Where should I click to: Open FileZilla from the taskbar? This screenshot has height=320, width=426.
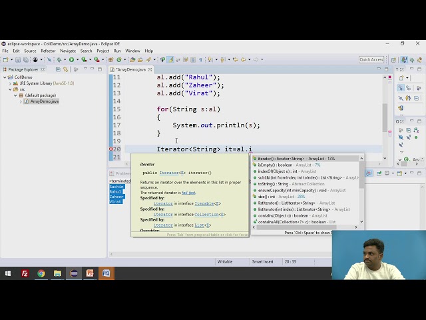(25, 273)
